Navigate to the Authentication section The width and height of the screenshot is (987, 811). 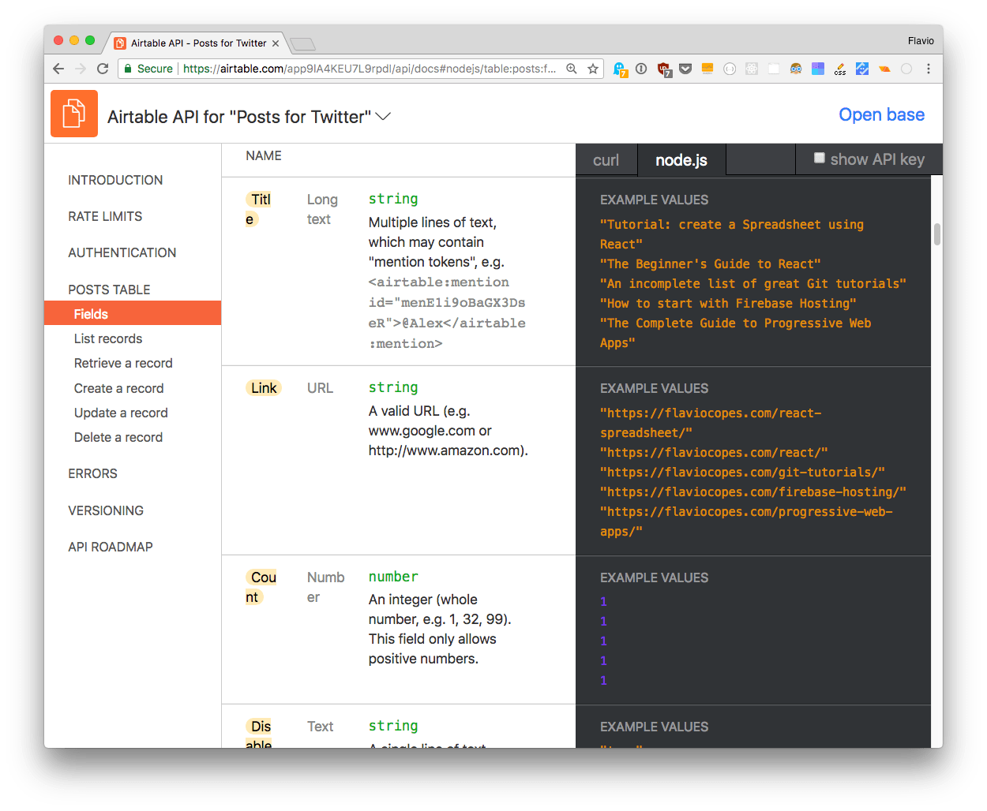click(x=122, y=252)
